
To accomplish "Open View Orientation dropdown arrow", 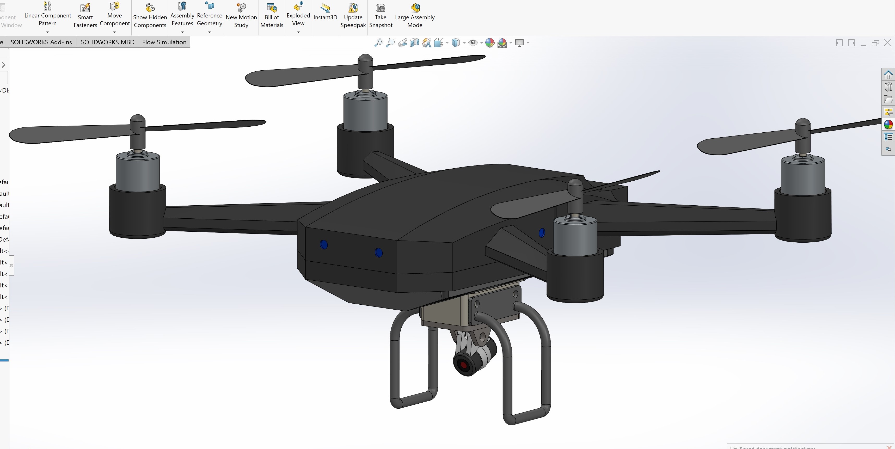I will 447,43.
